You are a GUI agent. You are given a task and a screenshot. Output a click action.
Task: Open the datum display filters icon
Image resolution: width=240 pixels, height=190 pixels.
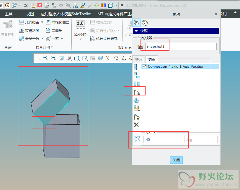coord(108,58)
